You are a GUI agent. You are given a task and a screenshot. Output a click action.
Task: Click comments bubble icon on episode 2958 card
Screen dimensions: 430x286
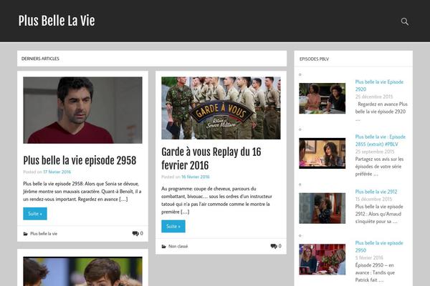click(135, 234)
